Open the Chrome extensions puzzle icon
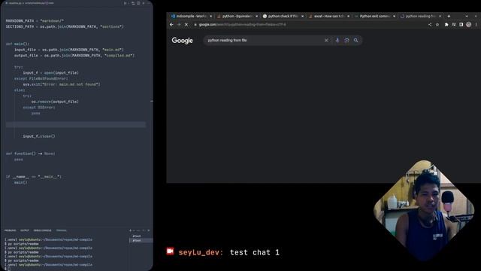 pos(446,25)
